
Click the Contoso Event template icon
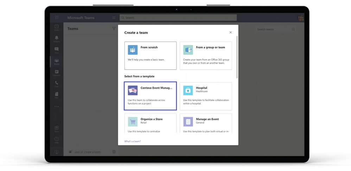coord(133,90)
